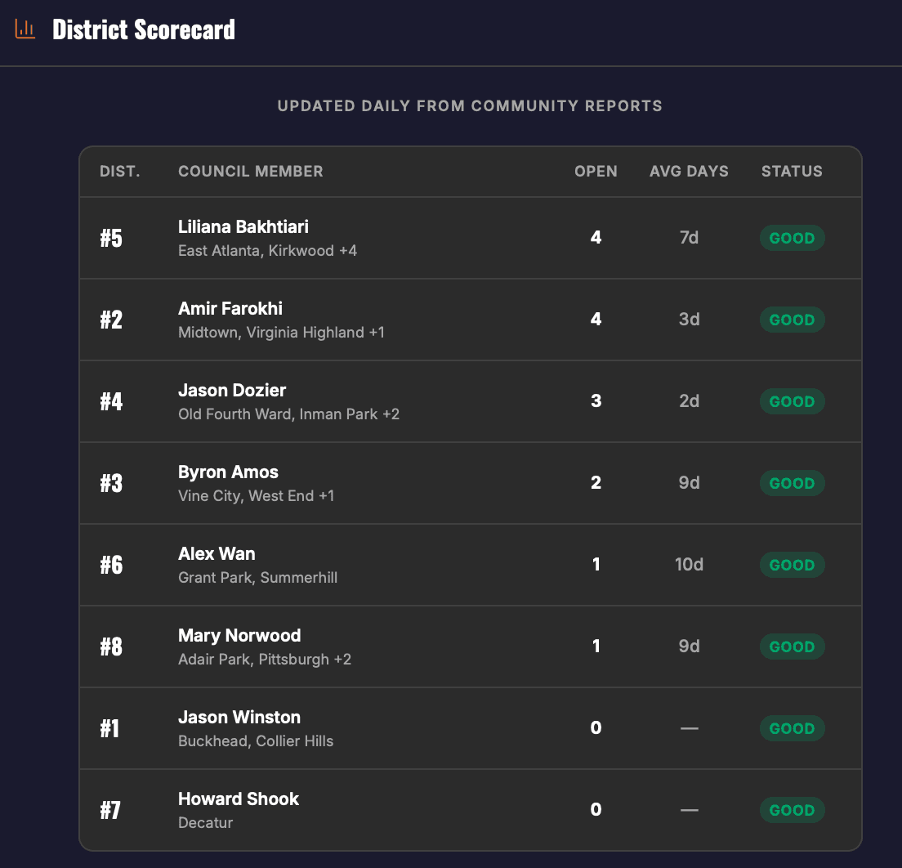
Task: Open Mary Norwood's council member entry
Action: (239, 635)
